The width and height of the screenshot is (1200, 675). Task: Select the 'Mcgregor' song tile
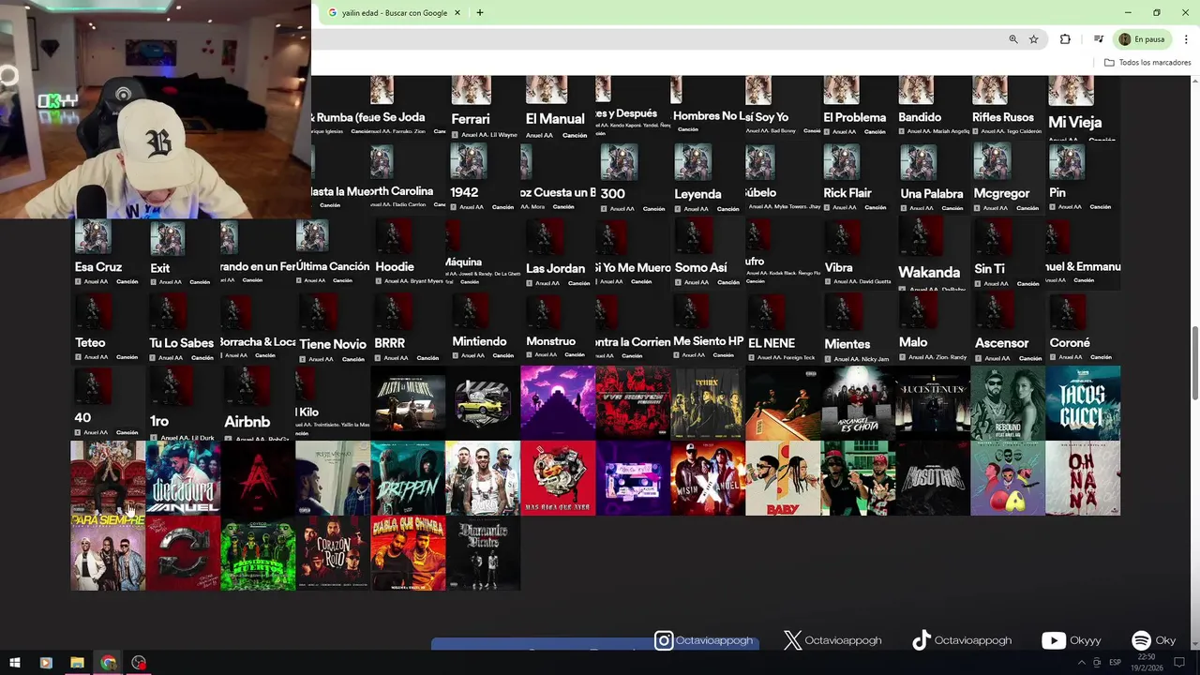coord(1008,178)
